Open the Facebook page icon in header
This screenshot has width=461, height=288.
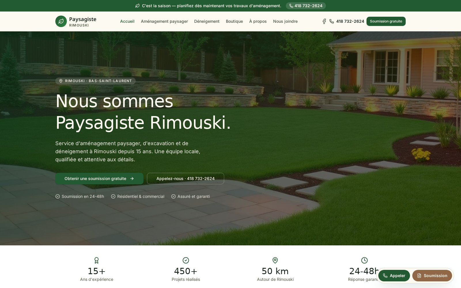tap(324, 21)
